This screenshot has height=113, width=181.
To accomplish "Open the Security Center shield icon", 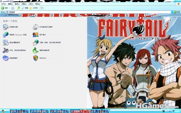I will [x=36, y=58].
